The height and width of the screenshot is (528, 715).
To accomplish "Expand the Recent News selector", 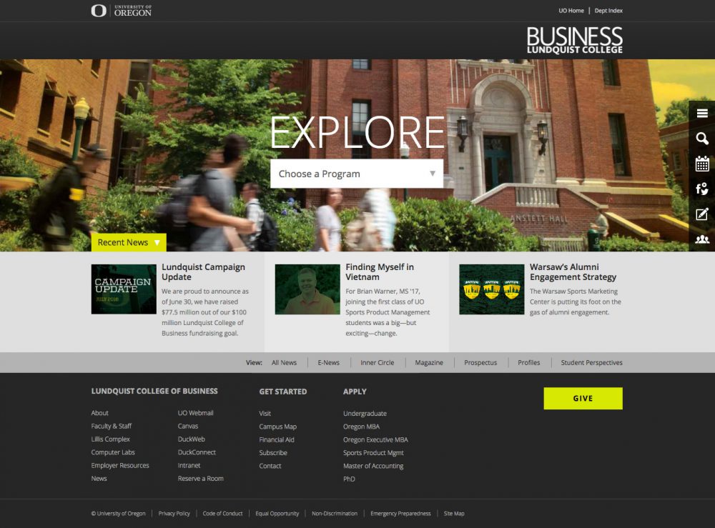I will 129,242.
